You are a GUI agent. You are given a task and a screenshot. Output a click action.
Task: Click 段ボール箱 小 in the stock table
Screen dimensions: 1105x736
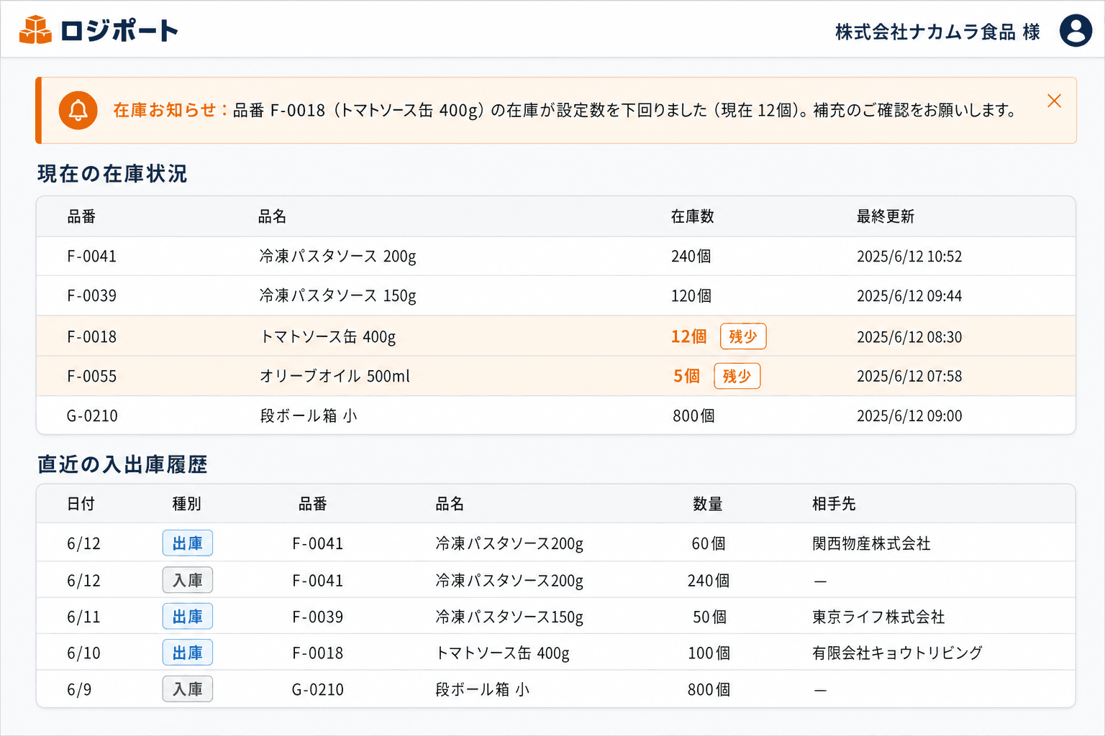(309, 415)
